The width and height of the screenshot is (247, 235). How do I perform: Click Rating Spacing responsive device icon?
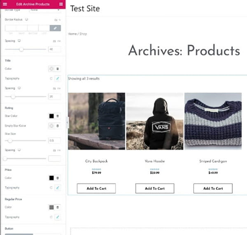coord(19,150)
